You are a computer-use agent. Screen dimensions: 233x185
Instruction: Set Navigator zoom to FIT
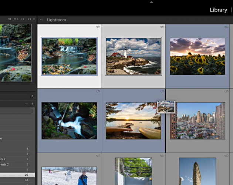click(x=9, y=19)
